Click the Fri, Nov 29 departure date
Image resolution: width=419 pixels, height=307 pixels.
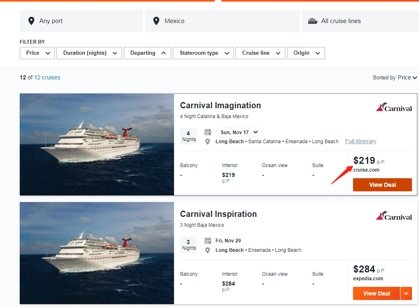click(x=228, y=241)
